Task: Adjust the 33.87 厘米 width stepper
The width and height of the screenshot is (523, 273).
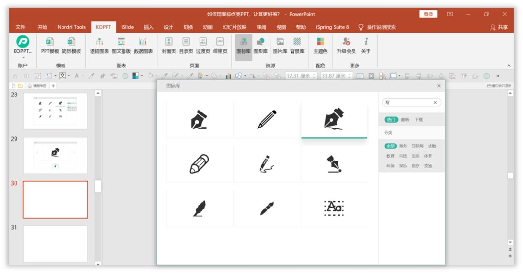Action: point(350,76)
